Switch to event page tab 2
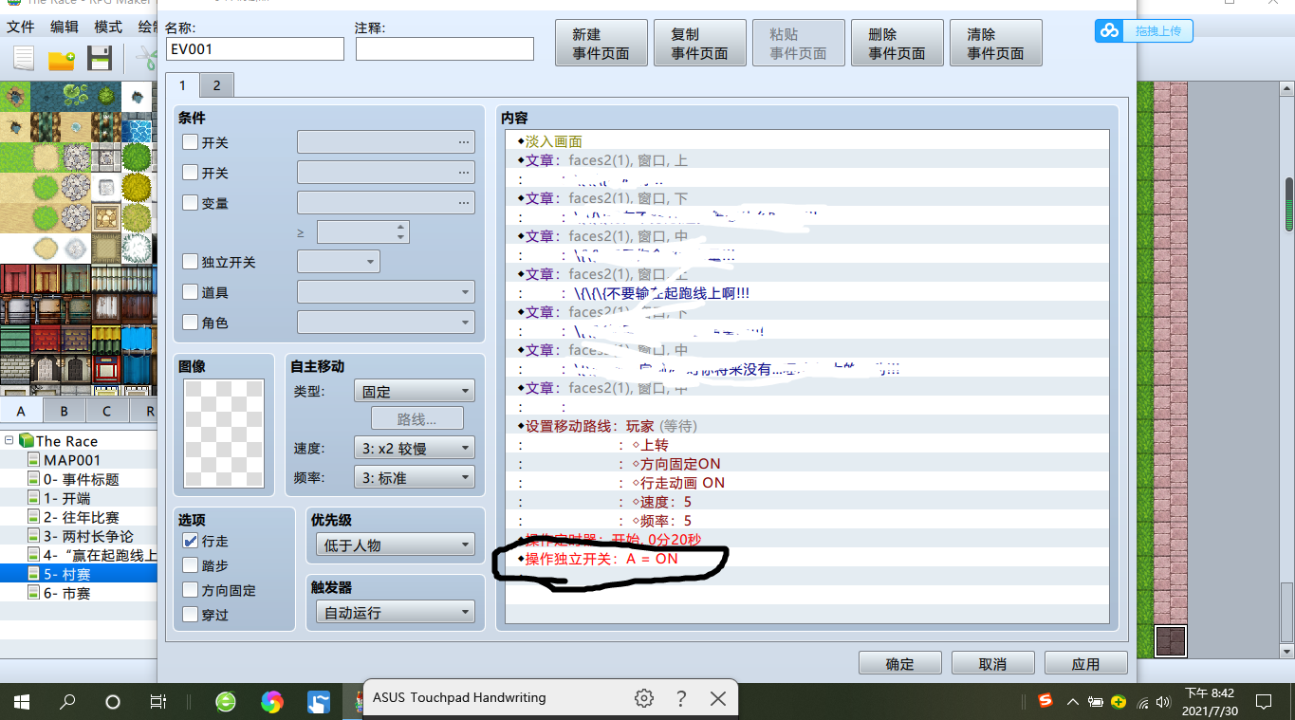This screenshot has width=1295, height=720. [x=216, y=85]
